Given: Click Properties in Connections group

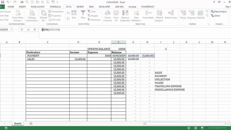Looking at the screenshot, I should [x=55, y=16].
